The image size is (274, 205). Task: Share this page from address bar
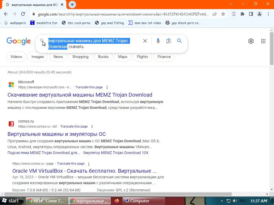[215, 14]
